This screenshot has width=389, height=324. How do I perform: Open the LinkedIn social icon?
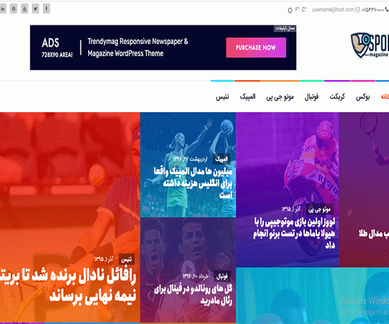pos(3,9)
